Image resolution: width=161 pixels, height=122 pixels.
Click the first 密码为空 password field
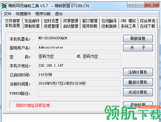coord(57,56)
